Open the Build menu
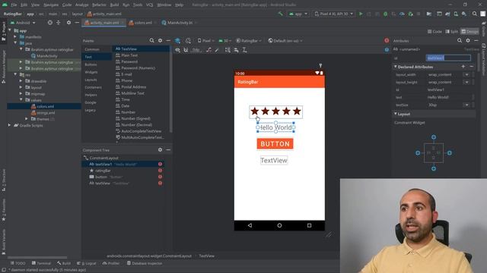The height and width of the screenshot is (273, 487). pyautogui.click(x=114, y=5)
